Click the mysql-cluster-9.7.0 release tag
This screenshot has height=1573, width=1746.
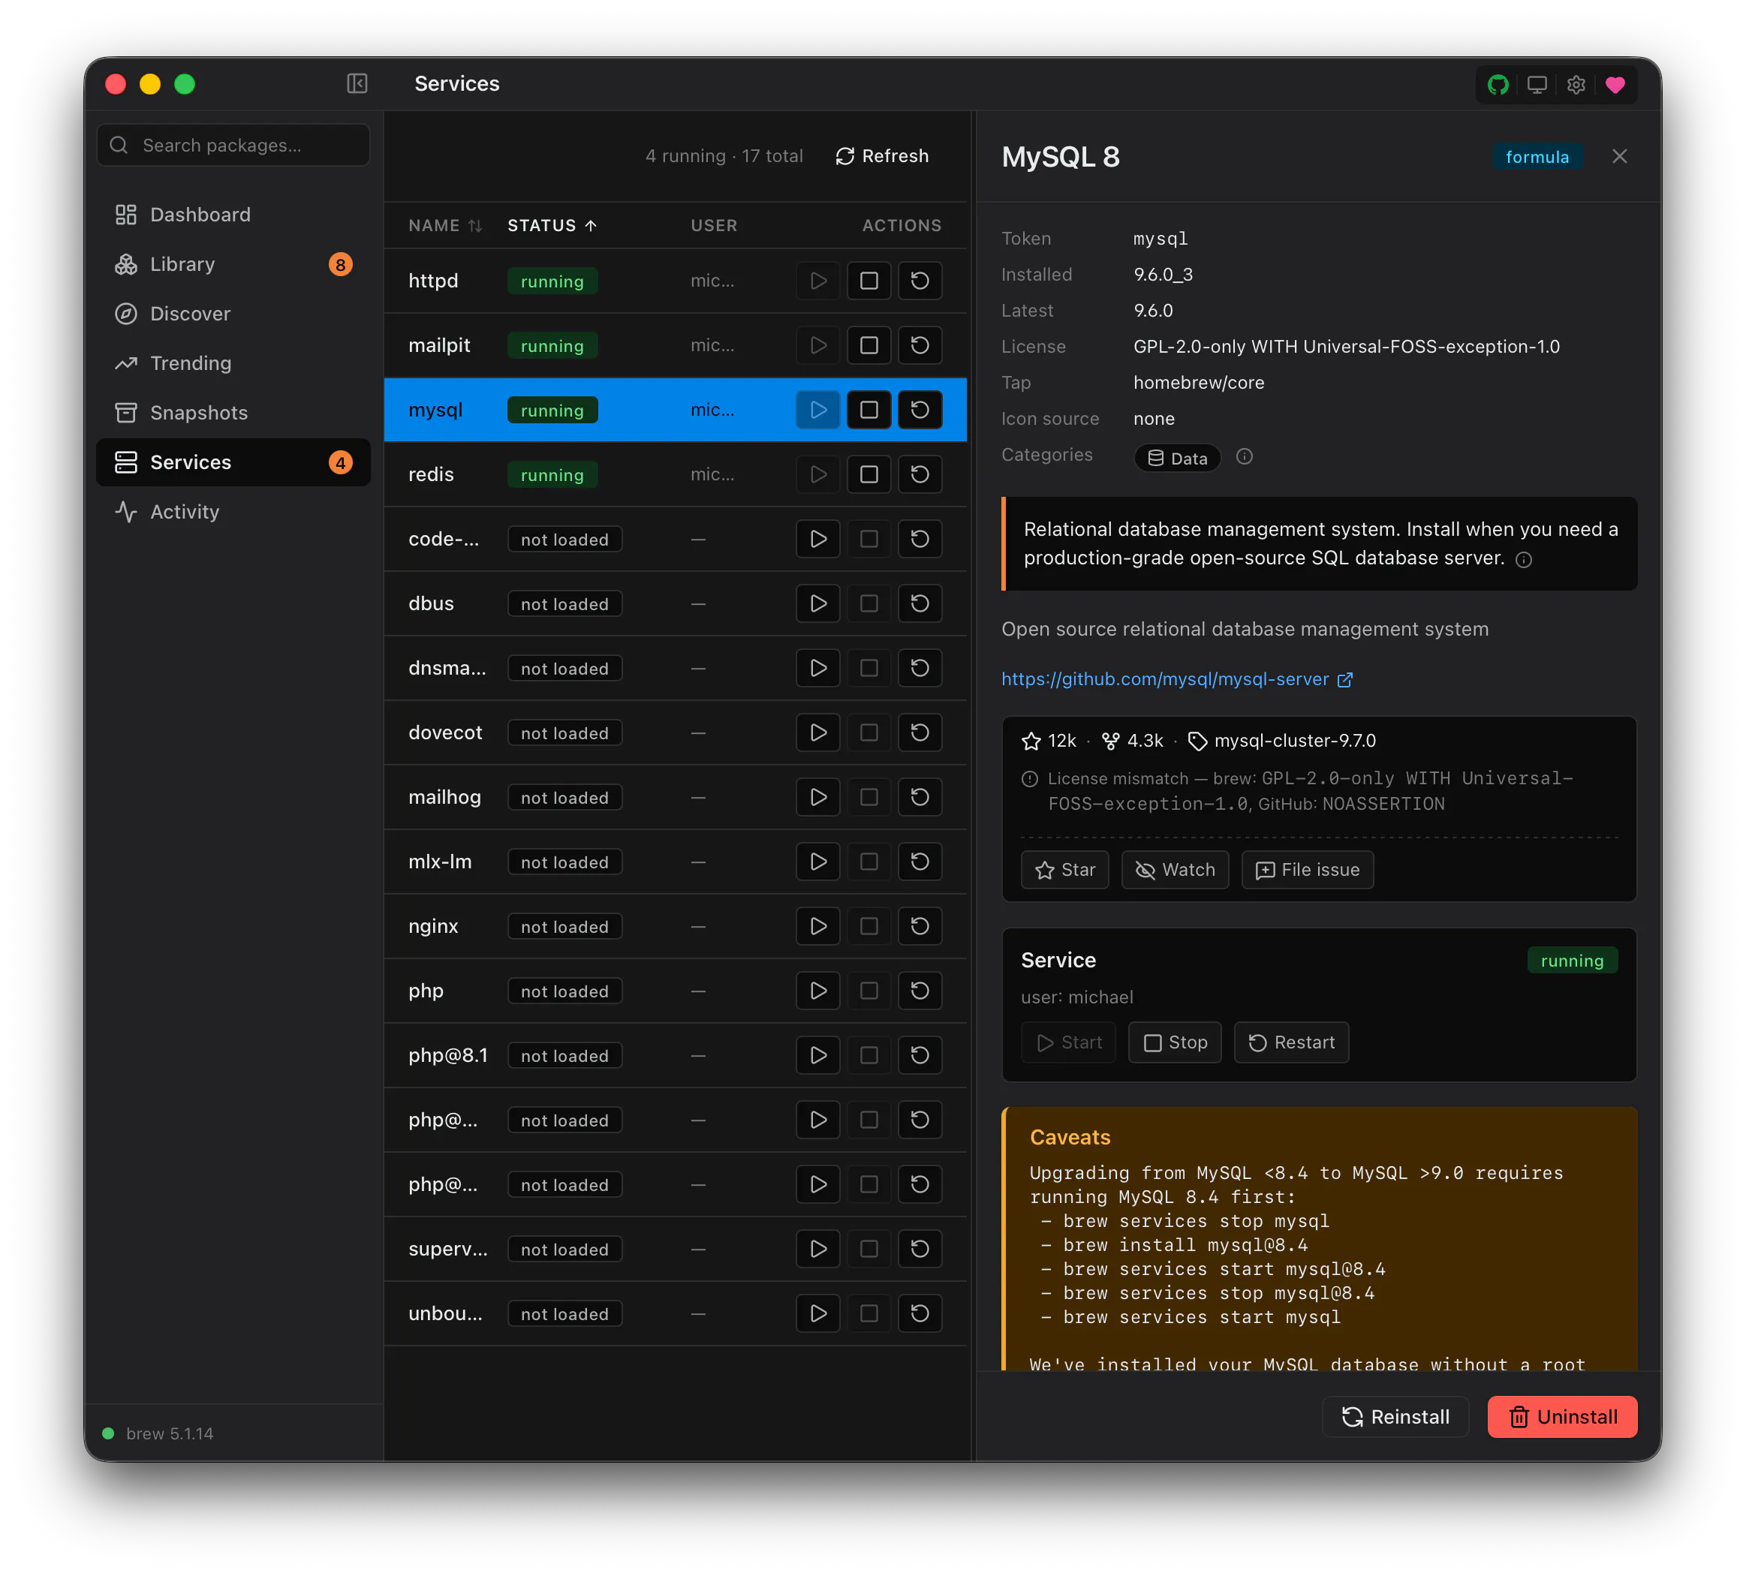point(1282,741)
